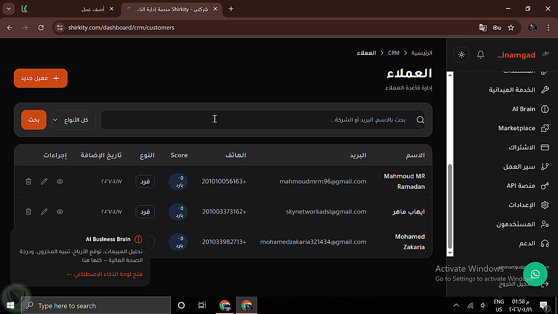Click the الدعم headset icon

point(545,244)
